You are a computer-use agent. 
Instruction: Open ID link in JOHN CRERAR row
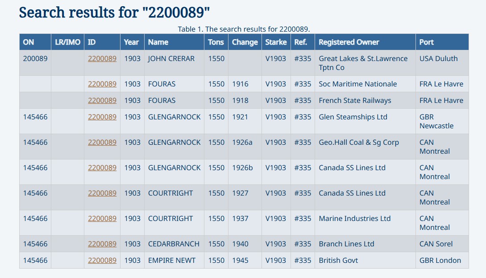[x=102, y=58]
